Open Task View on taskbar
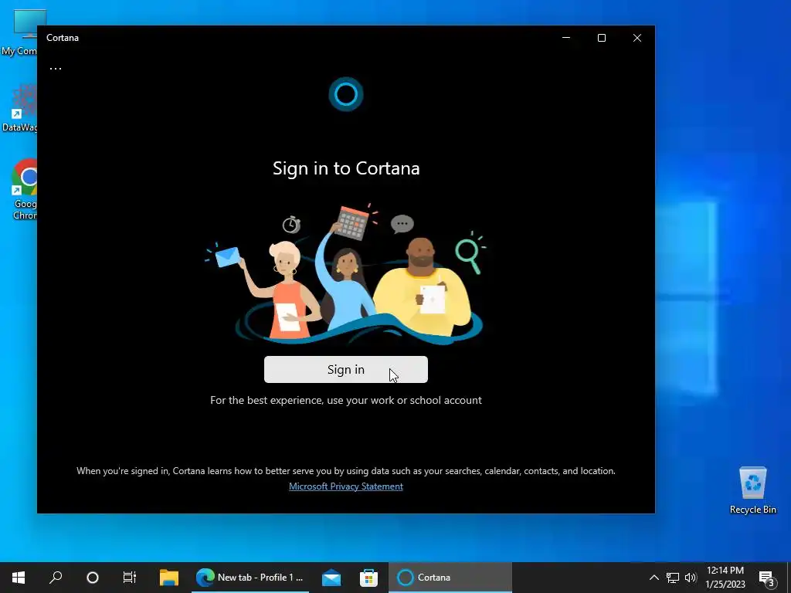 coord(130,578)
